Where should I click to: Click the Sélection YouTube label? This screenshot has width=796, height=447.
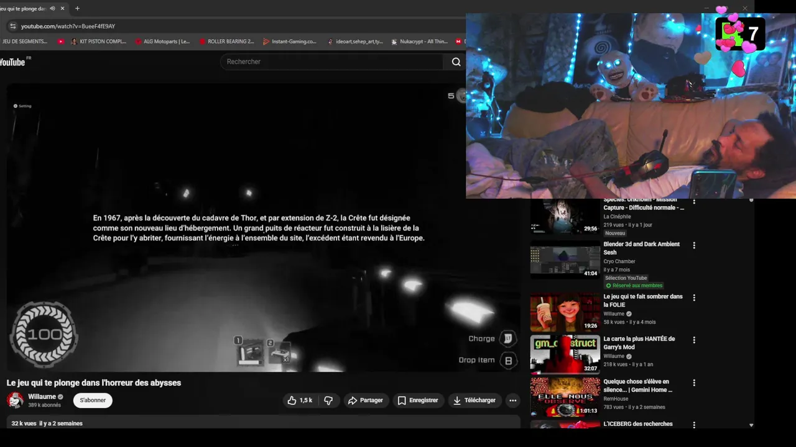[626, 278]
